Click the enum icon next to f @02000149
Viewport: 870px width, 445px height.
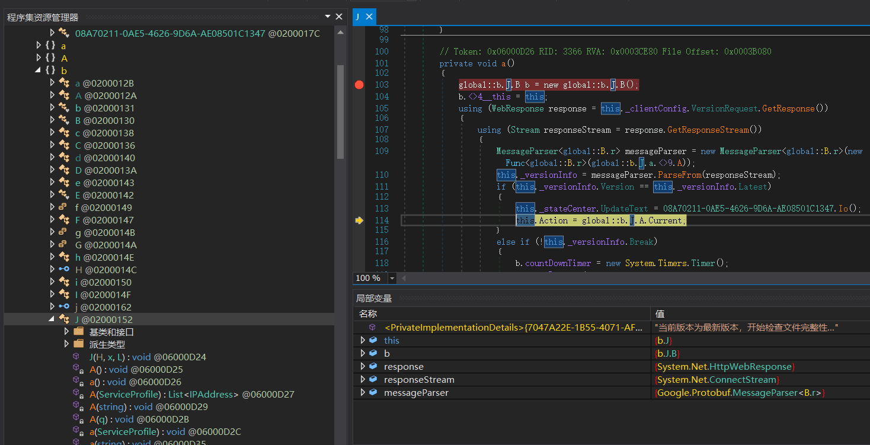point(63,207)
